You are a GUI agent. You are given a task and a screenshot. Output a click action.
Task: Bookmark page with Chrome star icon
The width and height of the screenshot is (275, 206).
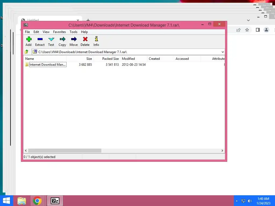247,30
